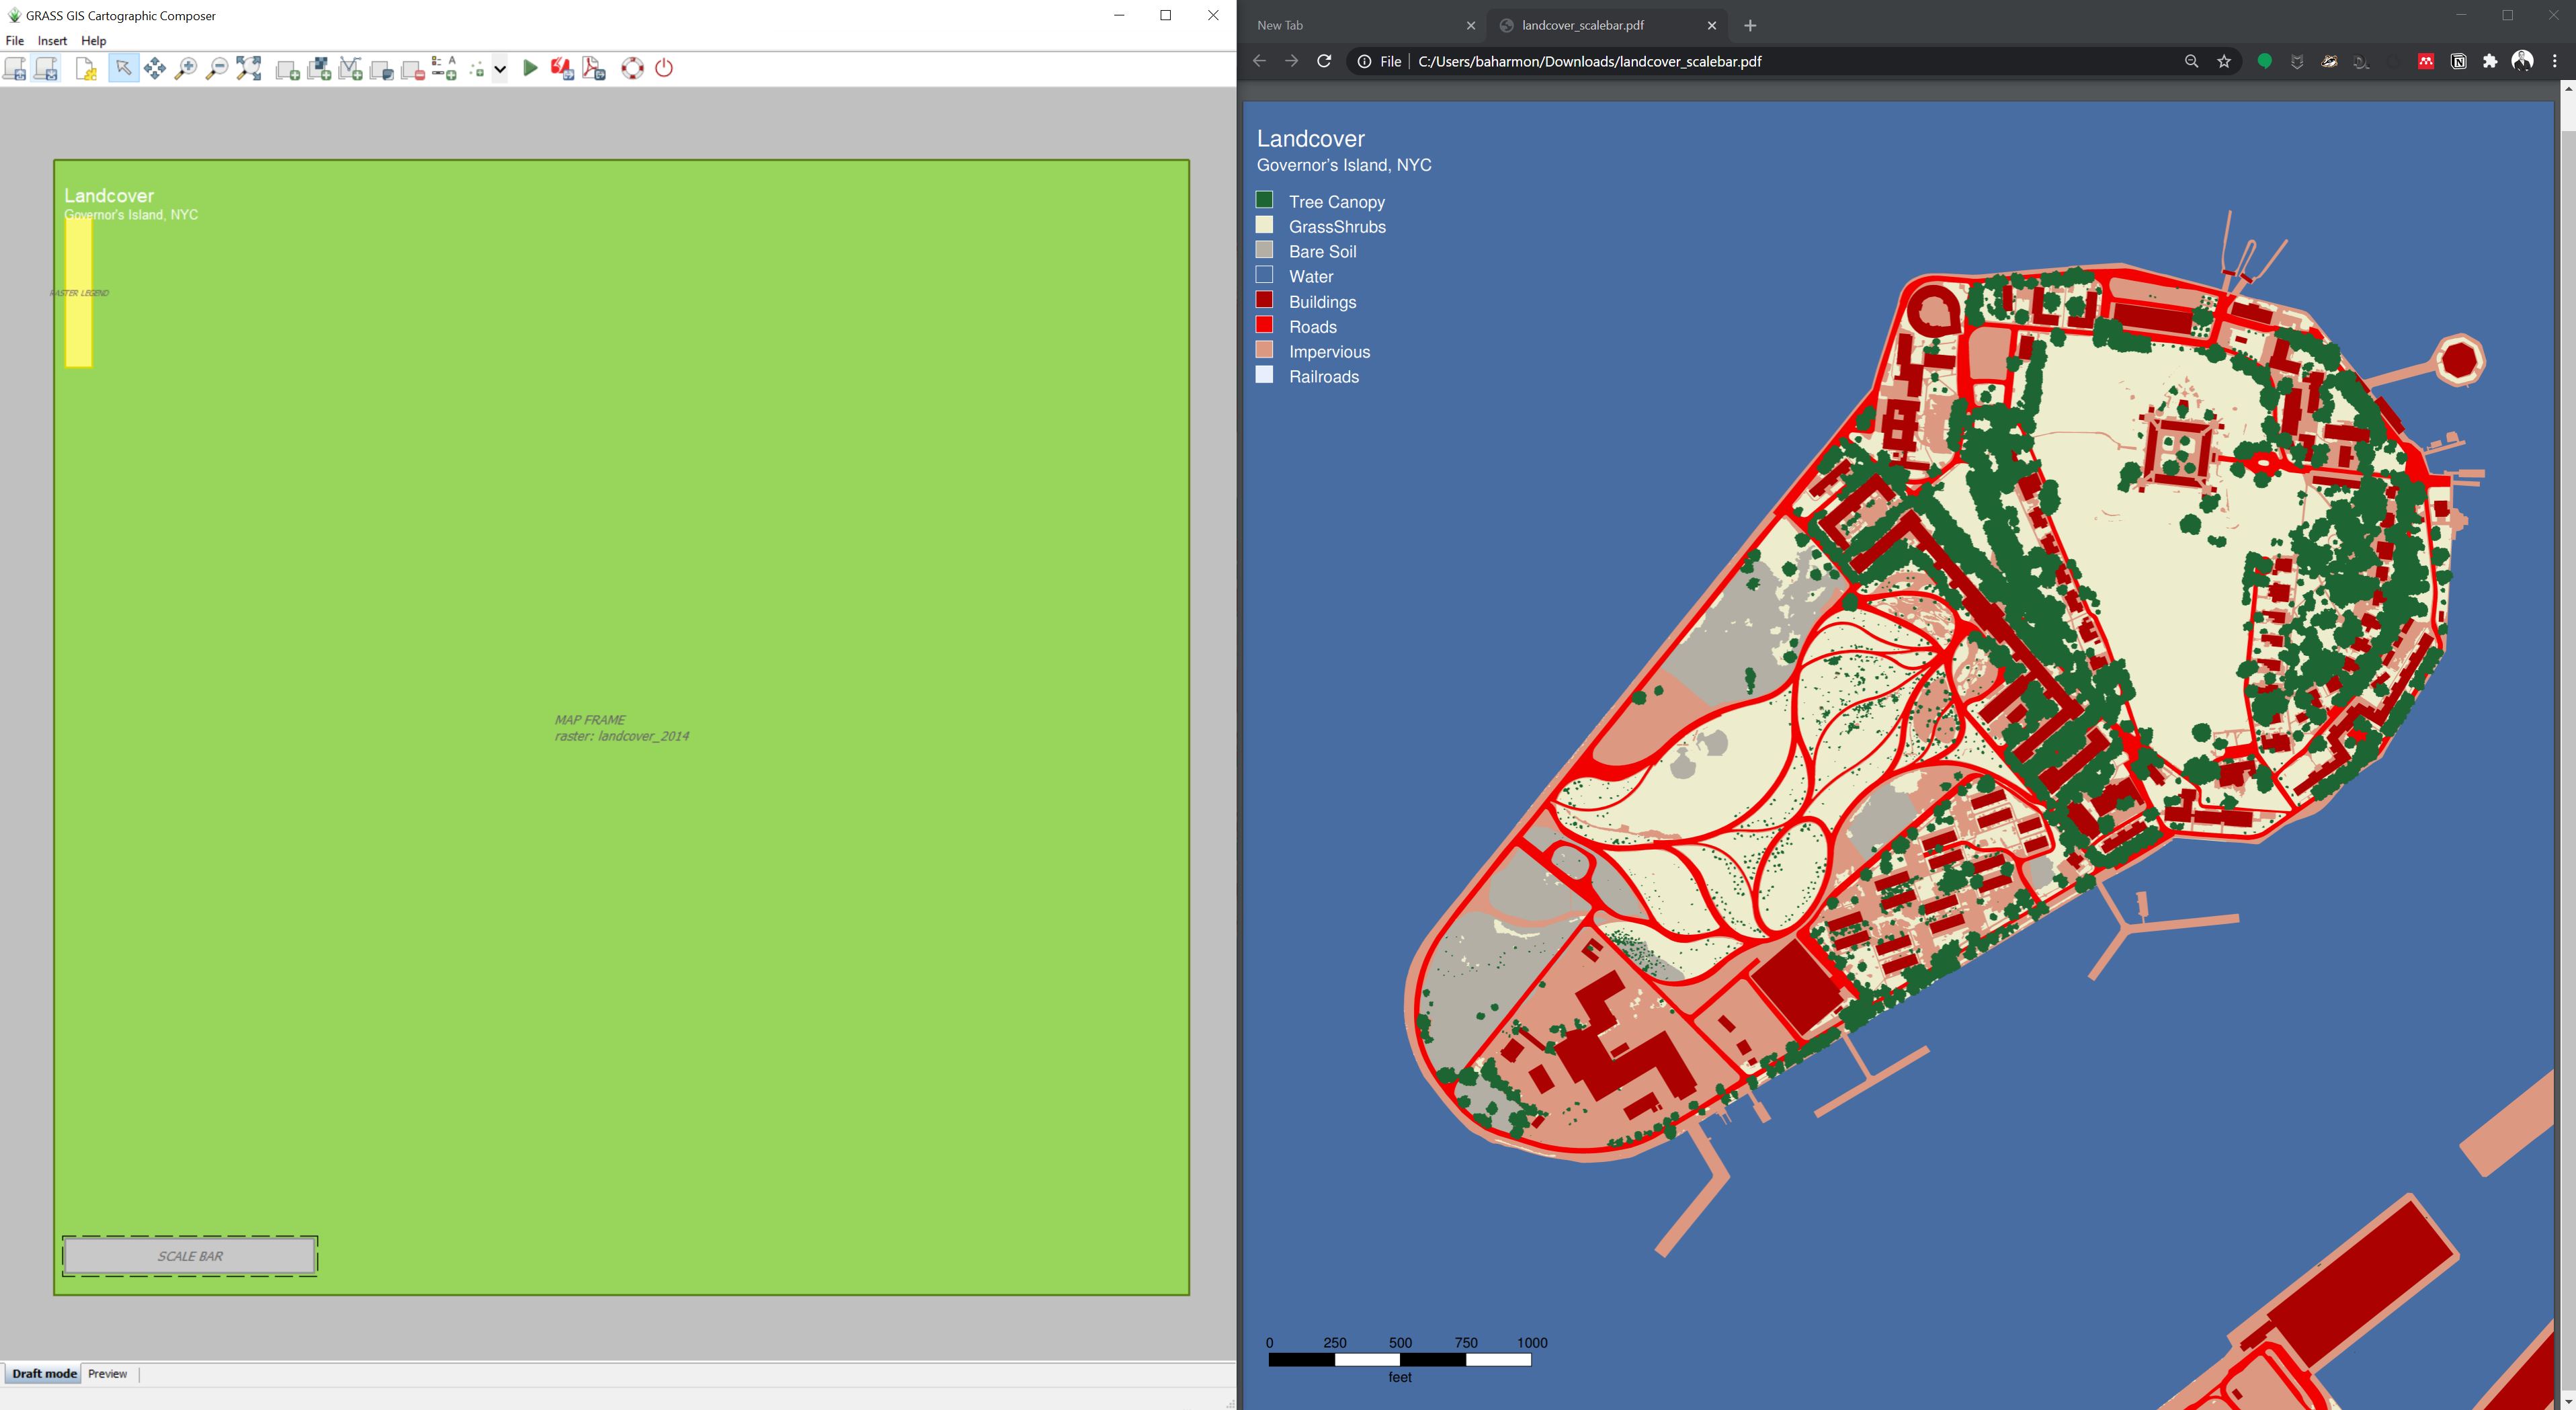Open page setup icon
Screen dimensions: 2576x1410
click(x=86, y=68)
